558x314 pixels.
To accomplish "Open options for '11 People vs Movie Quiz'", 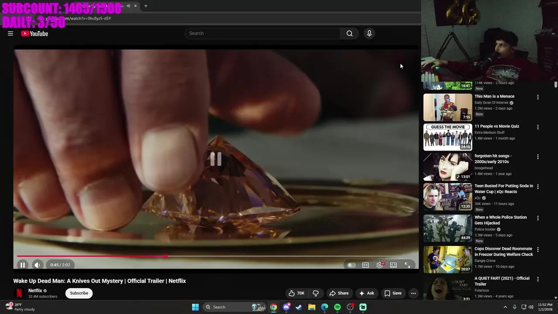I will (538, 127).
